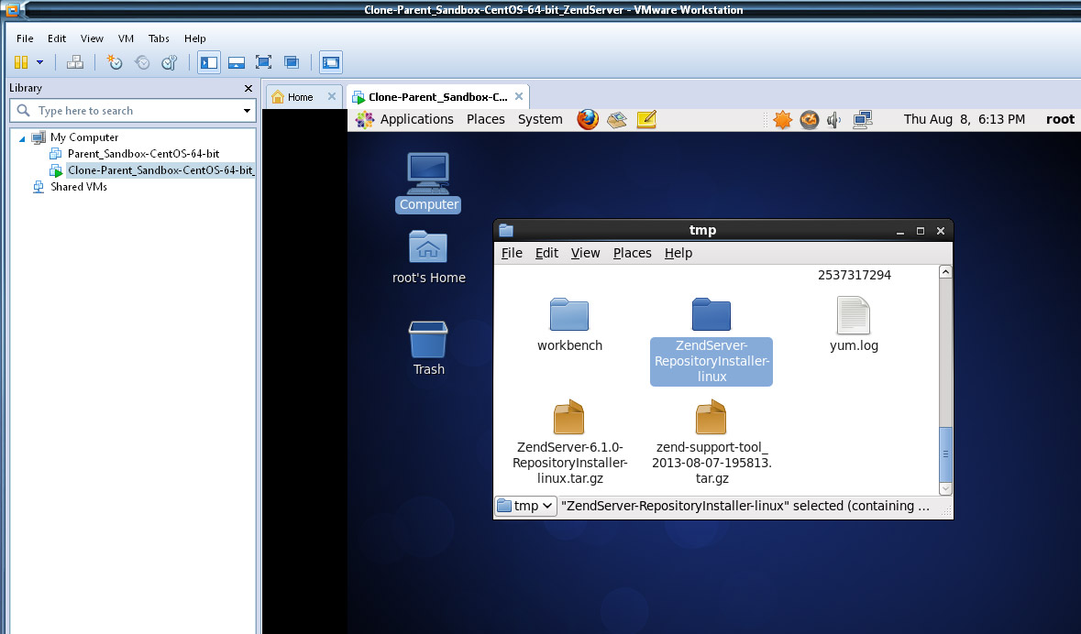The height and width of the screenshot is (634, 1081).
Task: Open the power options dropdown arrow
Action: click(40, 62)
